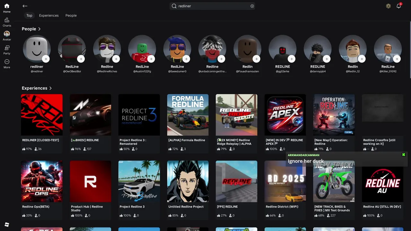Open Redline AU experience thumbnail

pos(382,181)
